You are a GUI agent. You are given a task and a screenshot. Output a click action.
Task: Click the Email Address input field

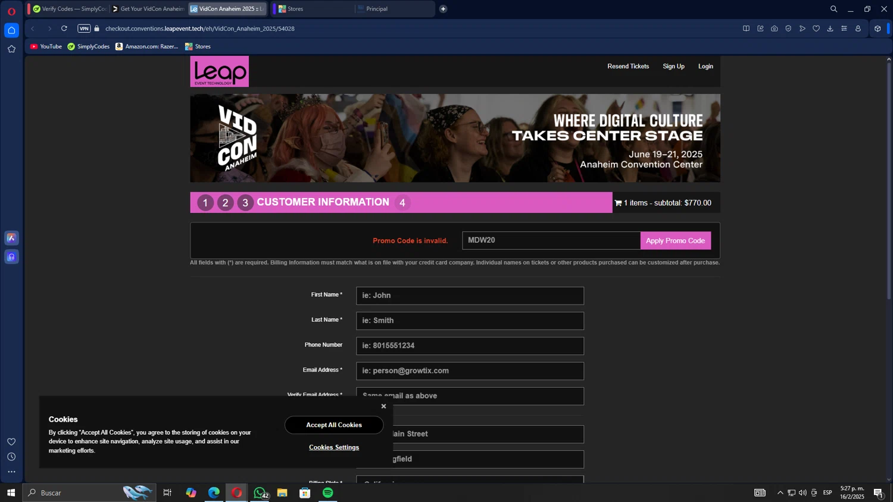470,371
